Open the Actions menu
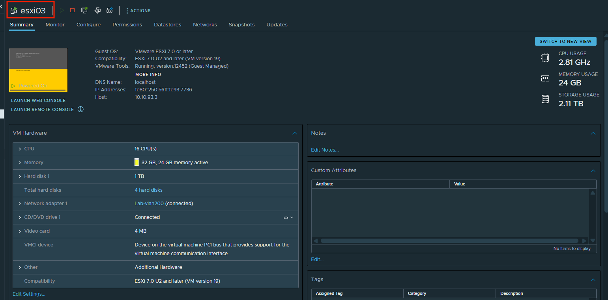This screenshot has width=608, height=300. [138, 11]
